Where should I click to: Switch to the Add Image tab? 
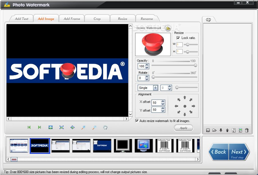[x=46, y=19]
